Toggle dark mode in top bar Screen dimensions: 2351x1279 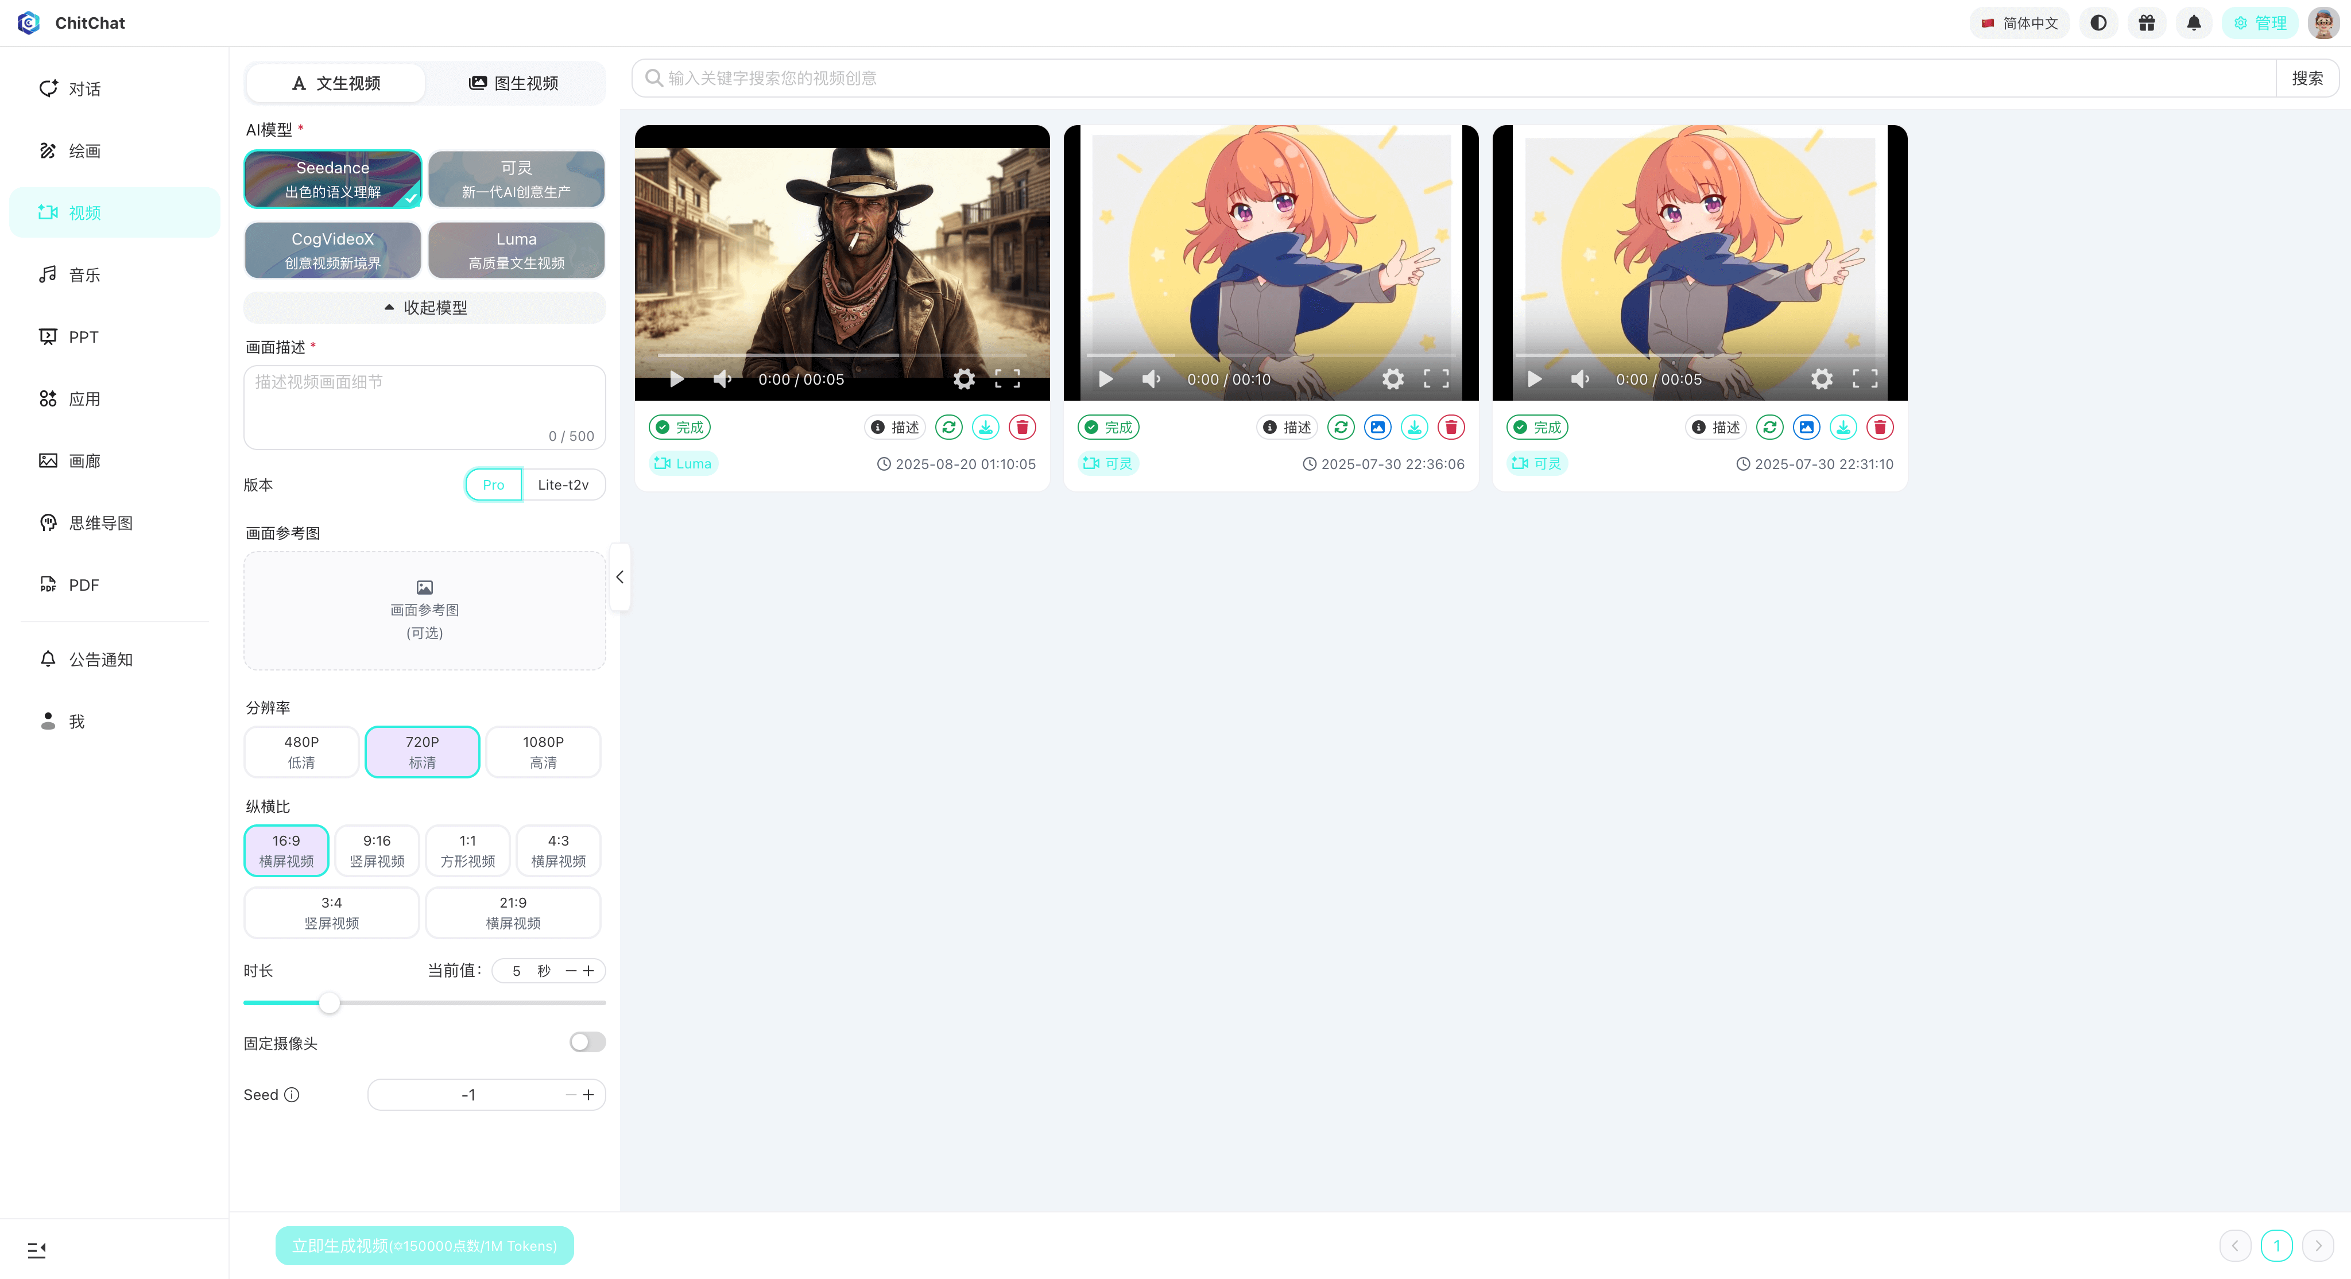coord(2098,23)
